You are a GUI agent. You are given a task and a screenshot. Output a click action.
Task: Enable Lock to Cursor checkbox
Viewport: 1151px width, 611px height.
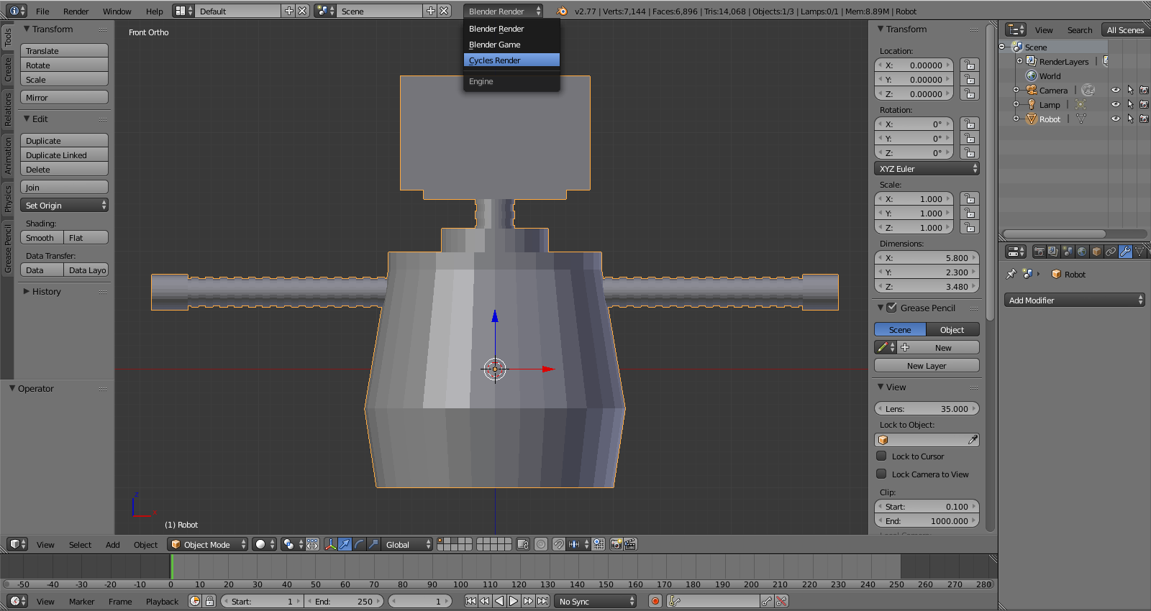point(881,456)
